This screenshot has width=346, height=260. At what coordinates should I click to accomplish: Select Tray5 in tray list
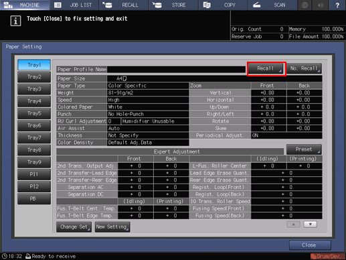tap(34, 113)
